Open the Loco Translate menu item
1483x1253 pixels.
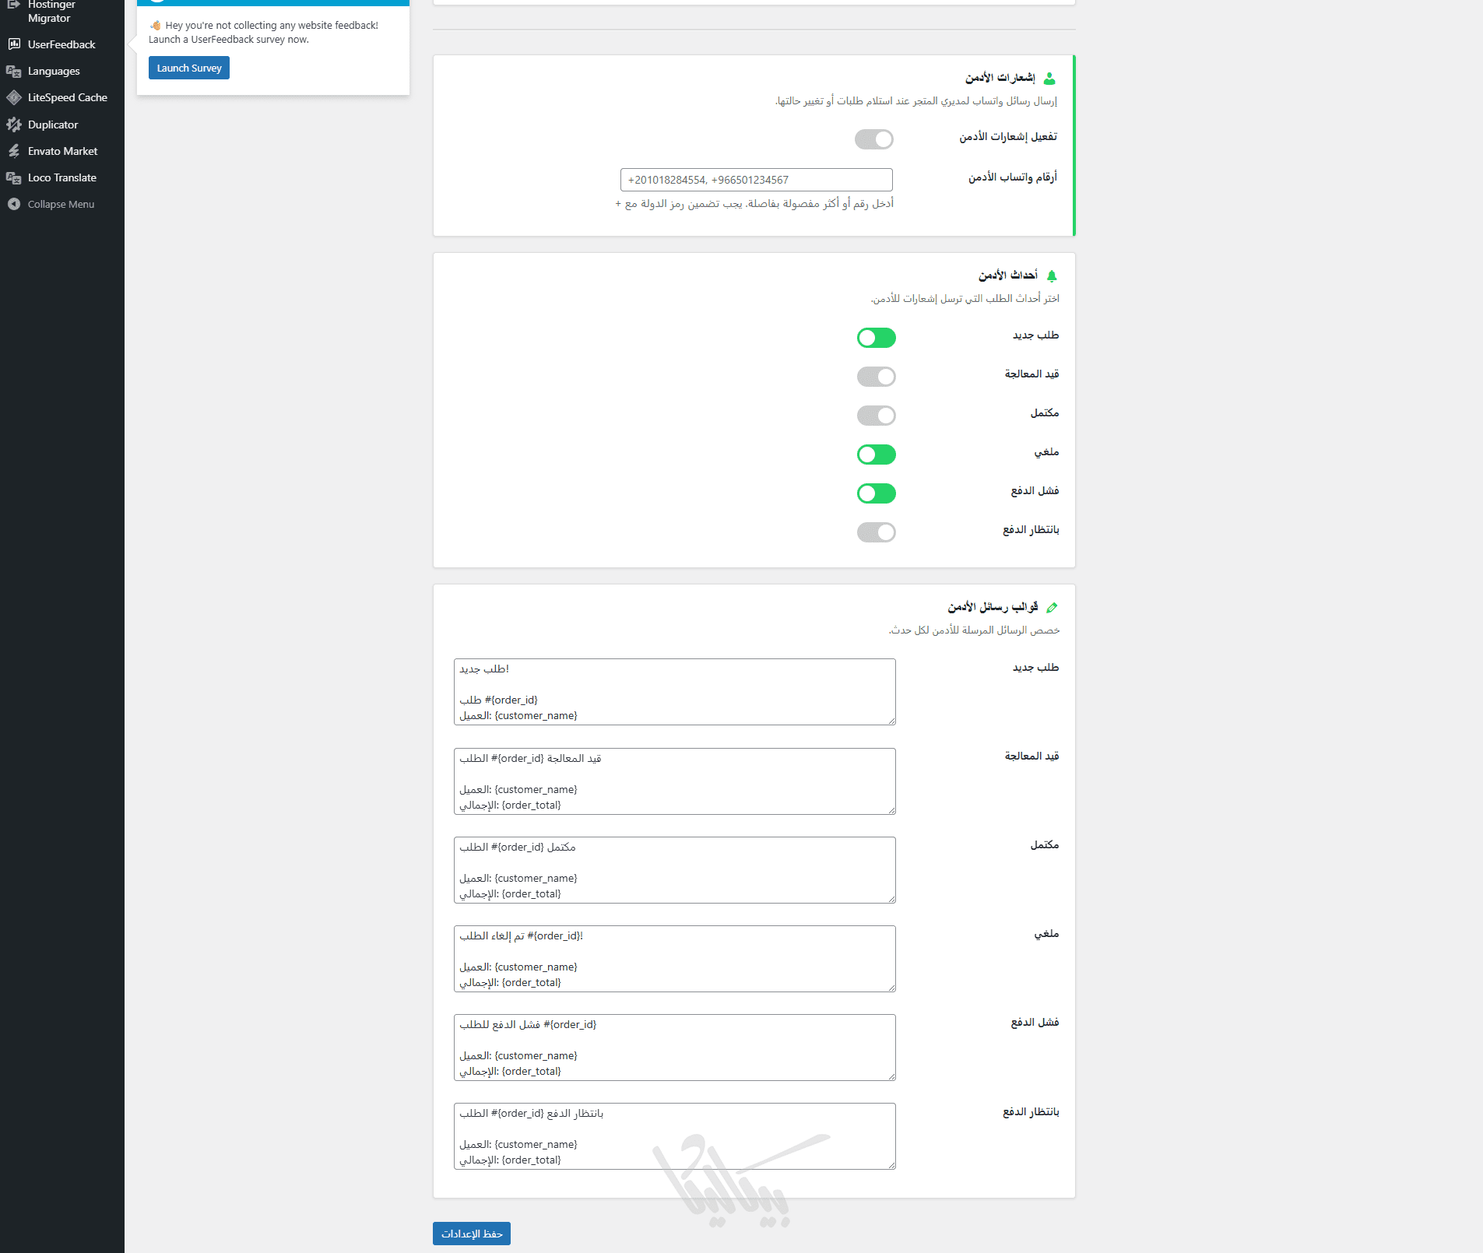click(62, 177)
